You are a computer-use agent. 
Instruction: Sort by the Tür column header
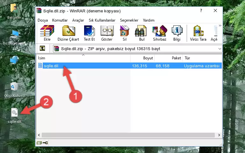tap(202, 58)
